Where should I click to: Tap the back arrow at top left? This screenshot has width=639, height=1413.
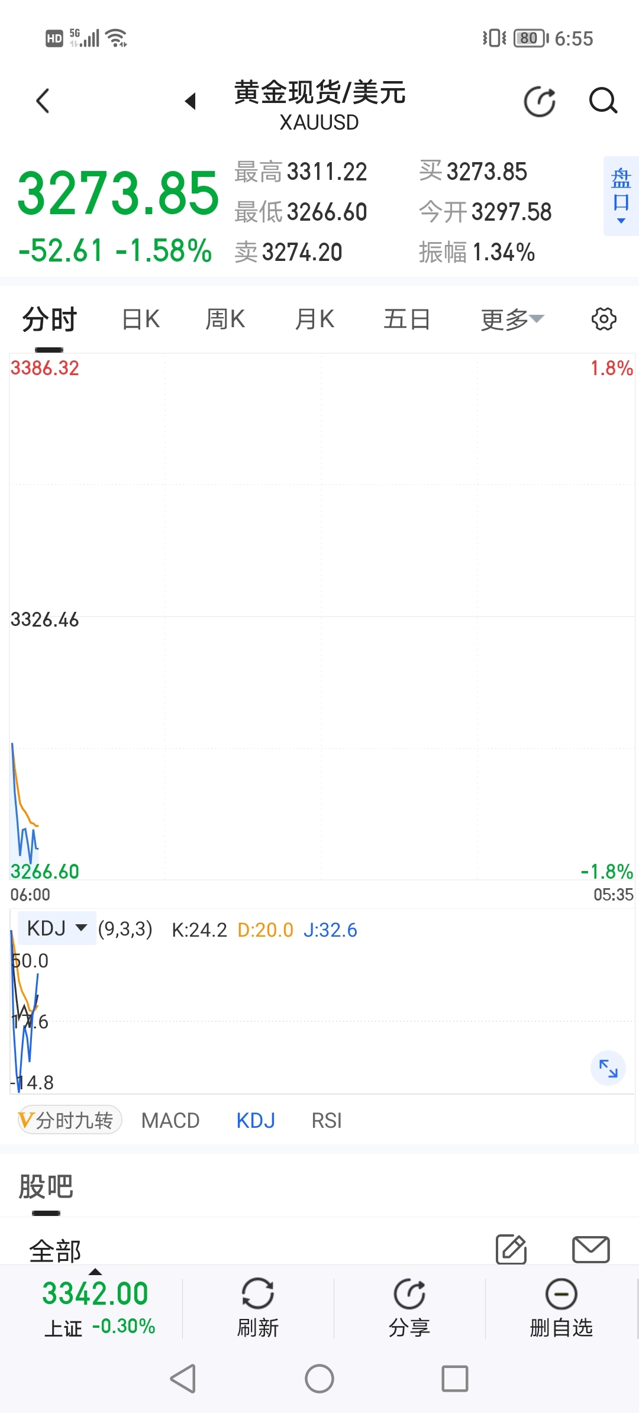43,101
